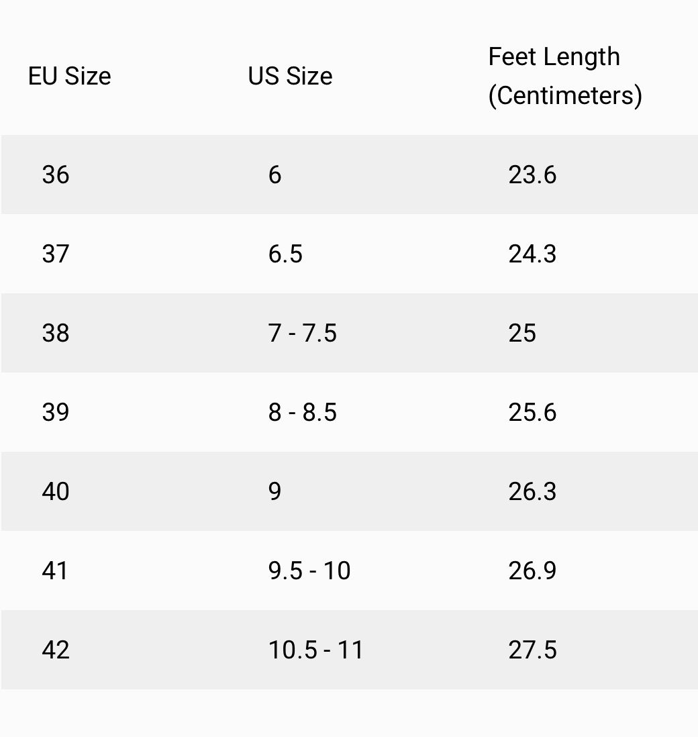The height and width of the screenshot is (737, 698).
Task: Select the Feet Length (Centimeters) header
Action: [565, 76]
